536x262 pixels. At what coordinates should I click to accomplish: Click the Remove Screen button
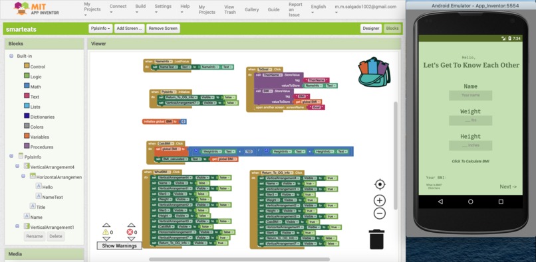click(x=163, y=29)
